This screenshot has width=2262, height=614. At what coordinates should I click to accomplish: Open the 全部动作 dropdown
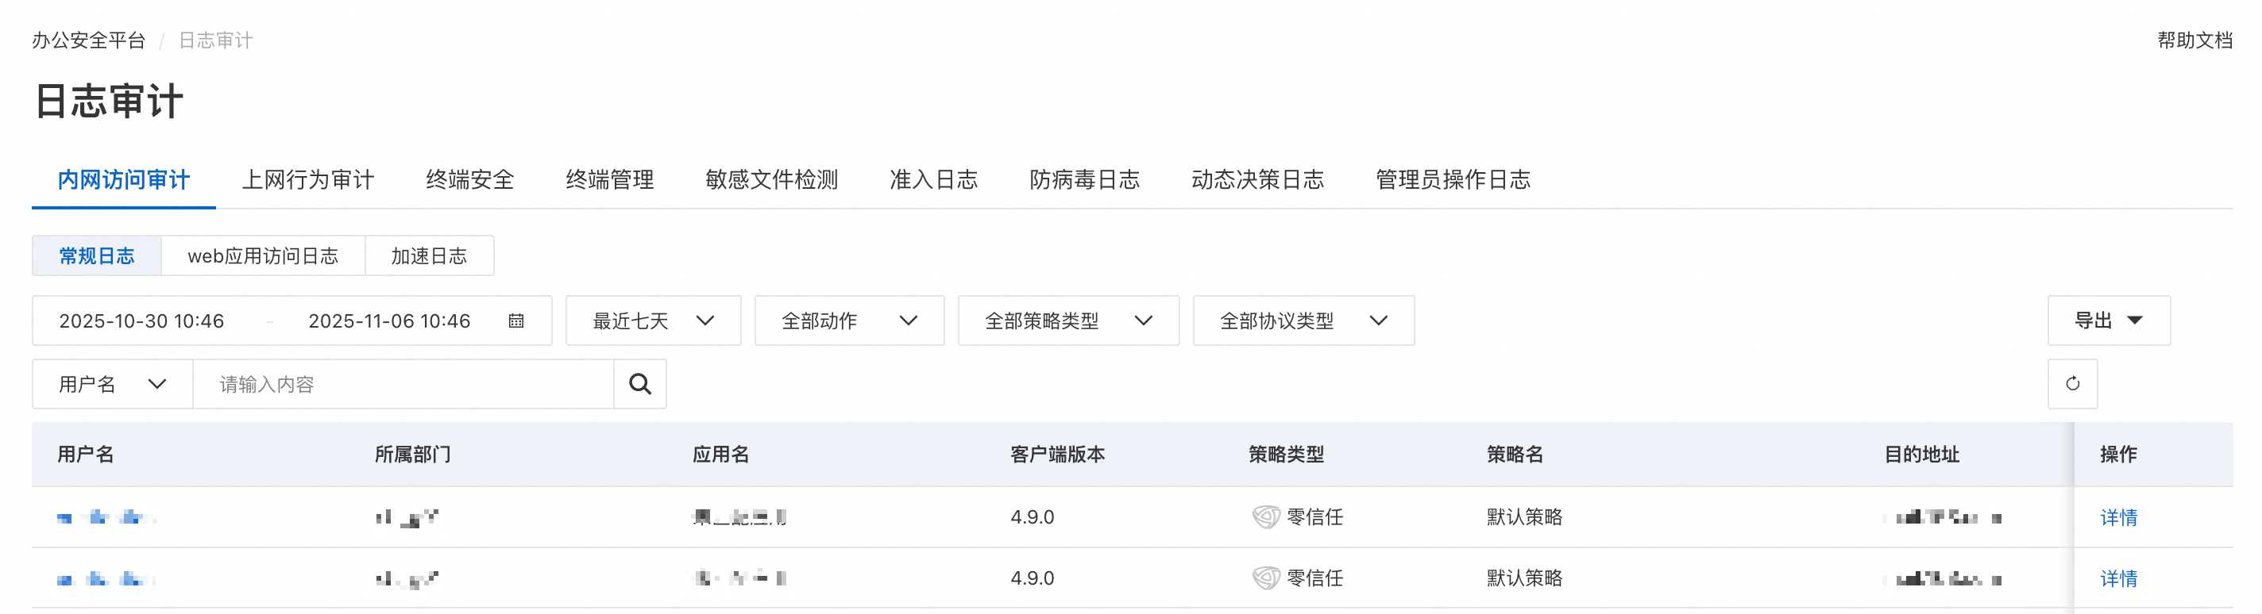(848, 321)
